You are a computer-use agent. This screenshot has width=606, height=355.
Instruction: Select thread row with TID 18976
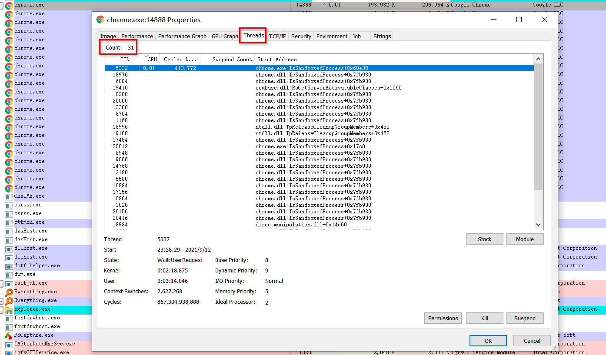319,75
